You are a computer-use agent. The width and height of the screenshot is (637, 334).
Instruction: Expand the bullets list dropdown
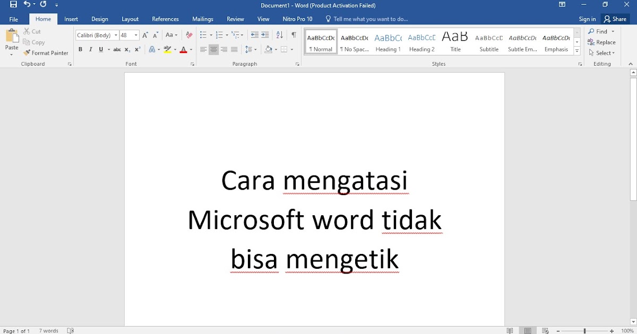click(x=211, y=36)
